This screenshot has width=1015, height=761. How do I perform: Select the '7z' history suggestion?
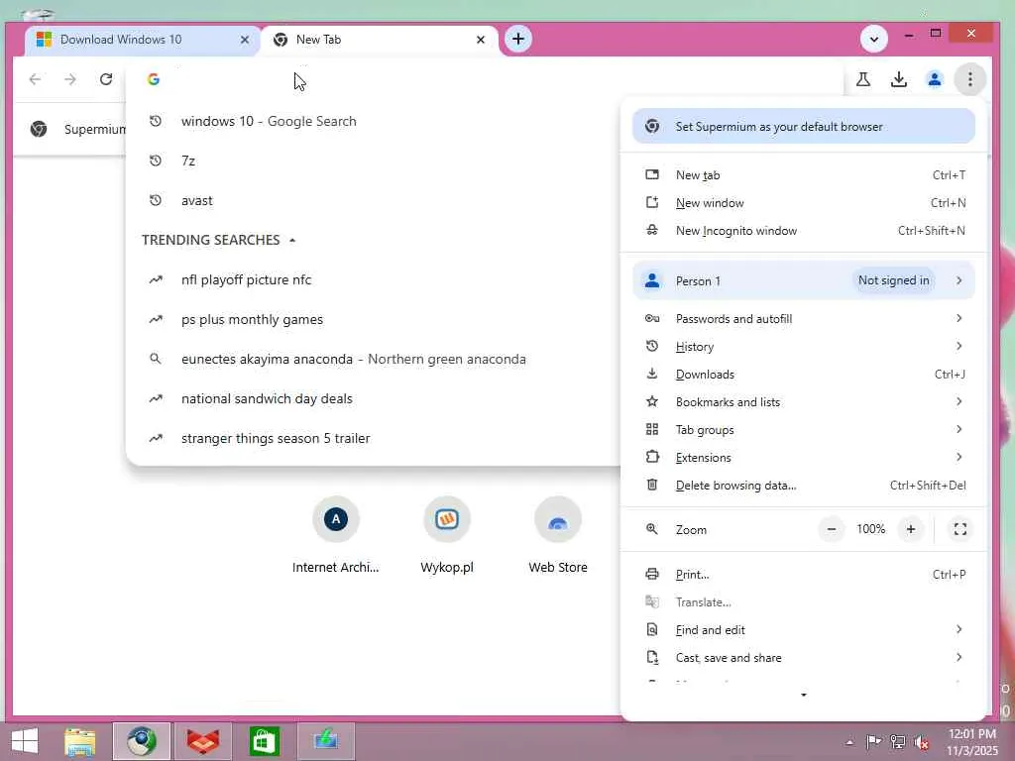[373, 161]
